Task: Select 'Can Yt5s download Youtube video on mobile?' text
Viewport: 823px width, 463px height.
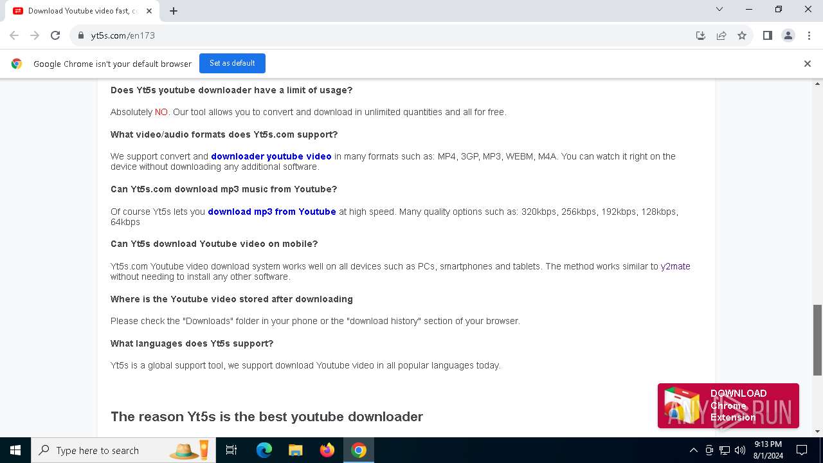Action: [214, 244]
